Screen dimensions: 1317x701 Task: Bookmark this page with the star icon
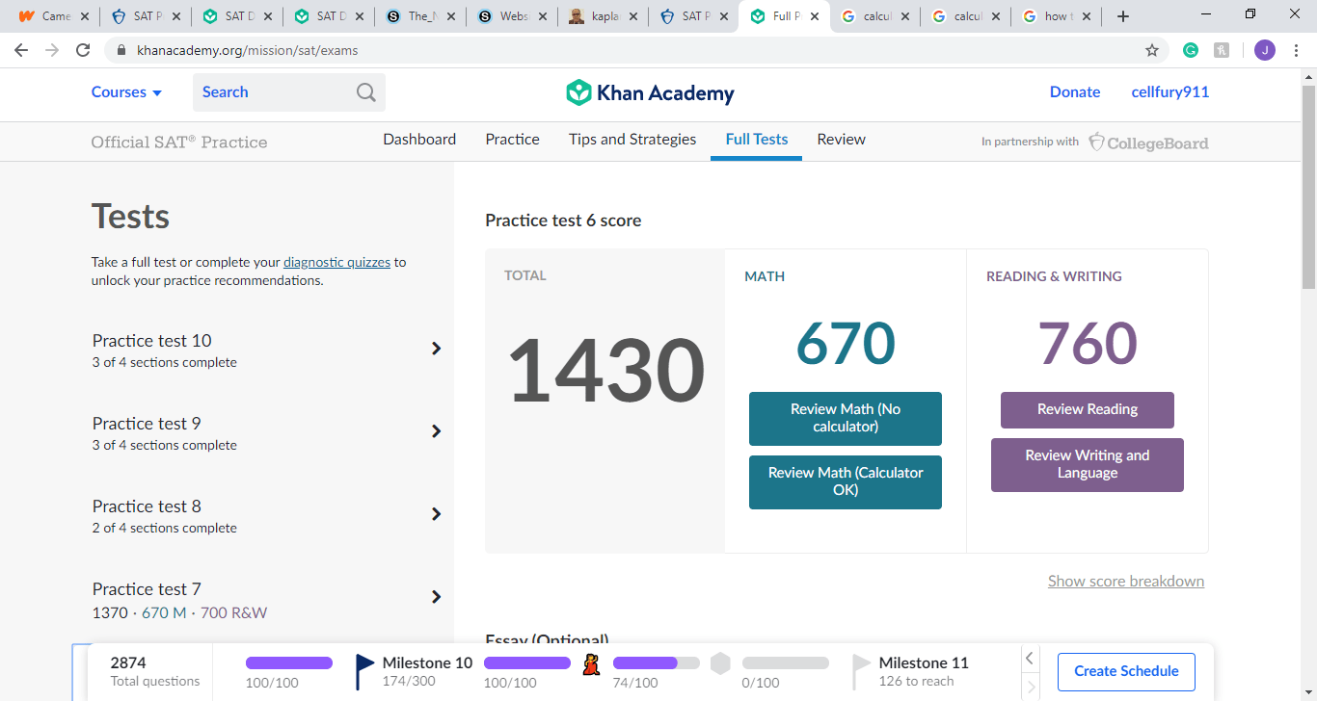[1152, 50]
